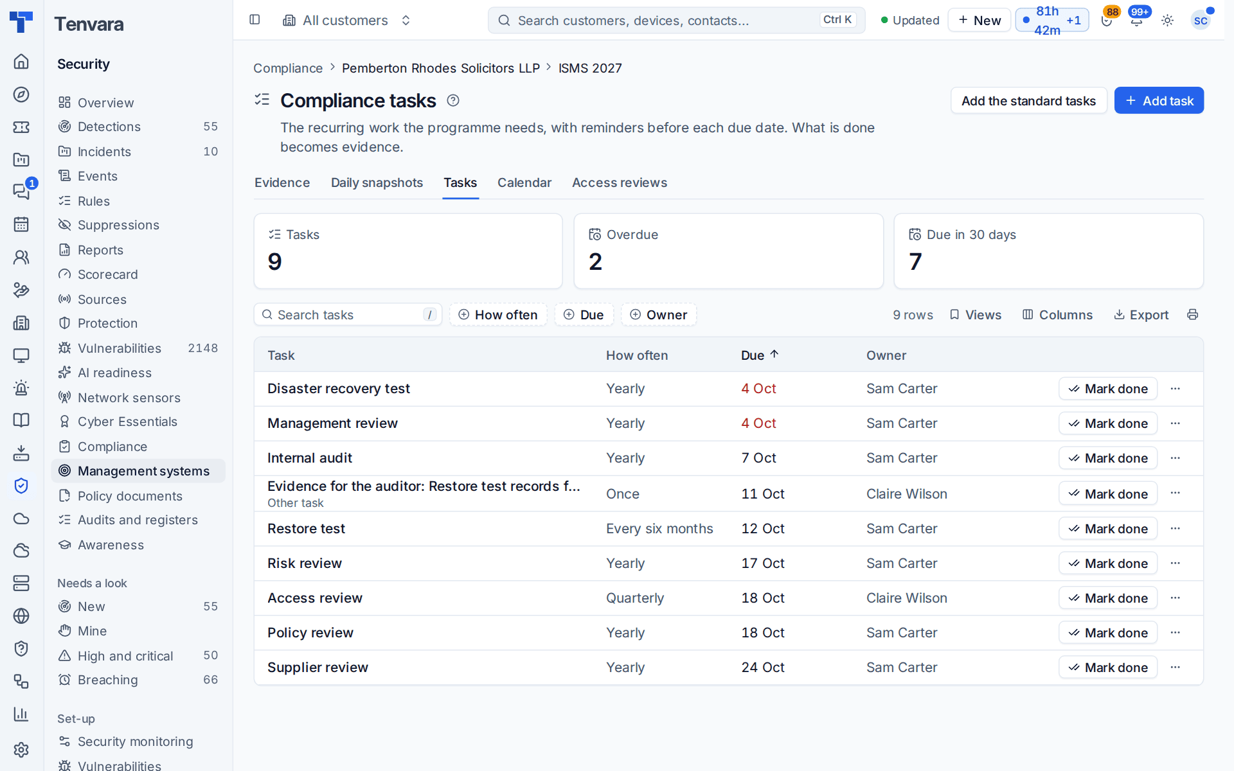Image resolution: width=1234 pixels, height=771 pixels.
Task: Add the Owner filter
Action: [x=659, y=315]
